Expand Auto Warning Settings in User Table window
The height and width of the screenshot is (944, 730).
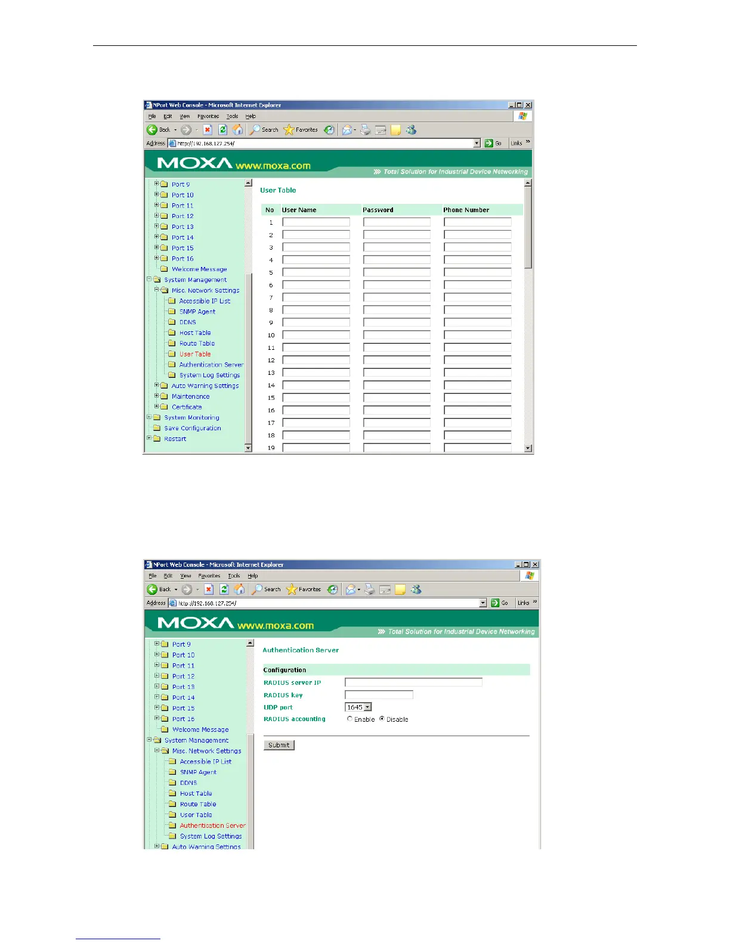[157, 385]
